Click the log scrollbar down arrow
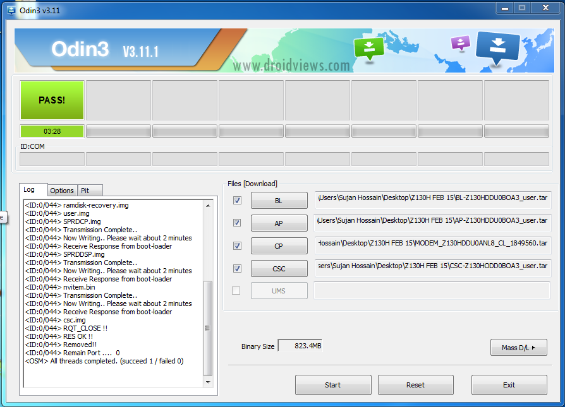The image size is (565, 407). click(x=208, y=382)
